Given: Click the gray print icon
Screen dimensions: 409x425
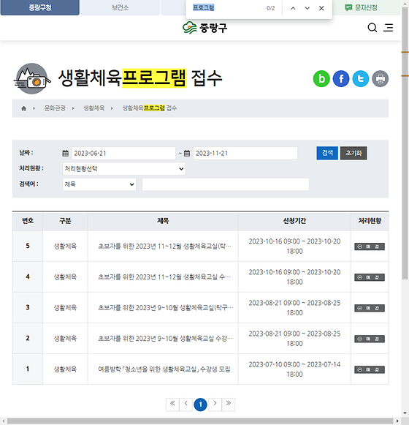Looking at the screenshot, I should (381, 79).
